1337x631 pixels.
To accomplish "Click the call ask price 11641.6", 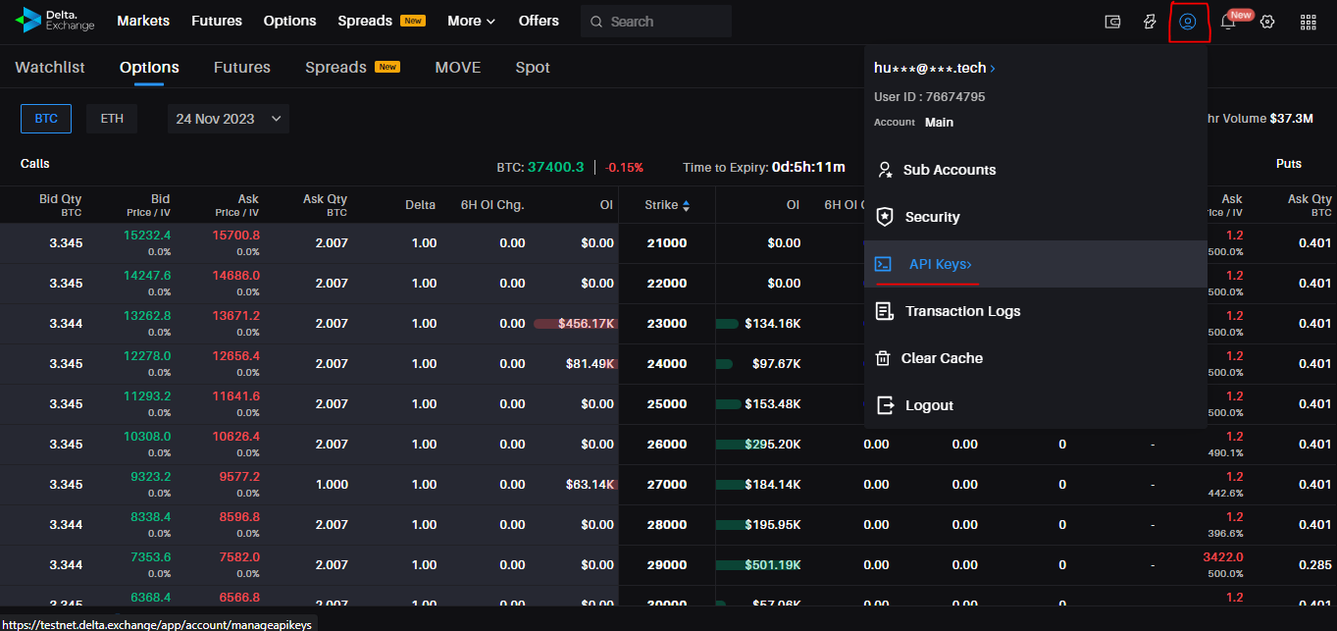I will pos(236,396).
